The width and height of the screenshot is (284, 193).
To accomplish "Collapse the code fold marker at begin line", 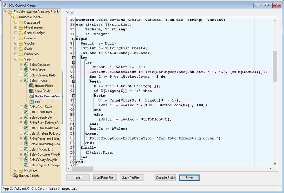I will pos(73,39).
